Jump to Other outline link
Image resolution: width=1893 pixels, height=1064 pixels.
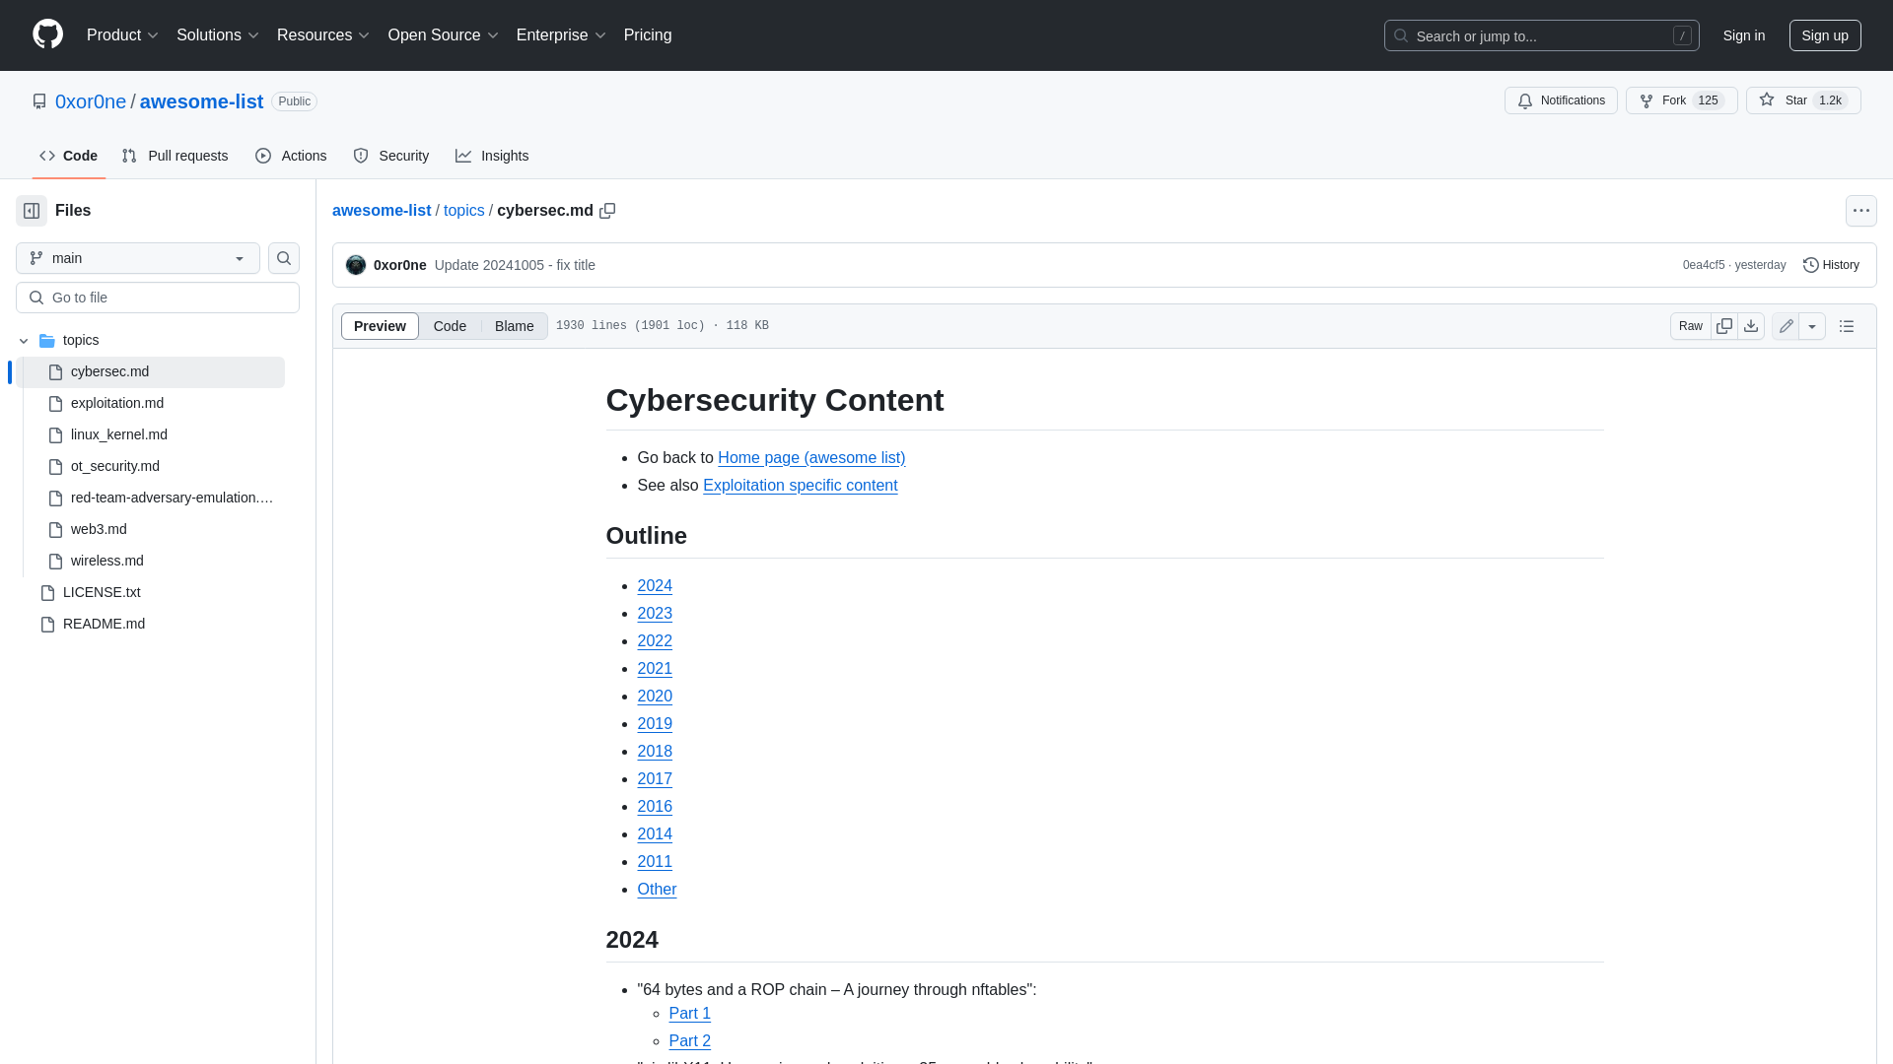coord(657,890)
